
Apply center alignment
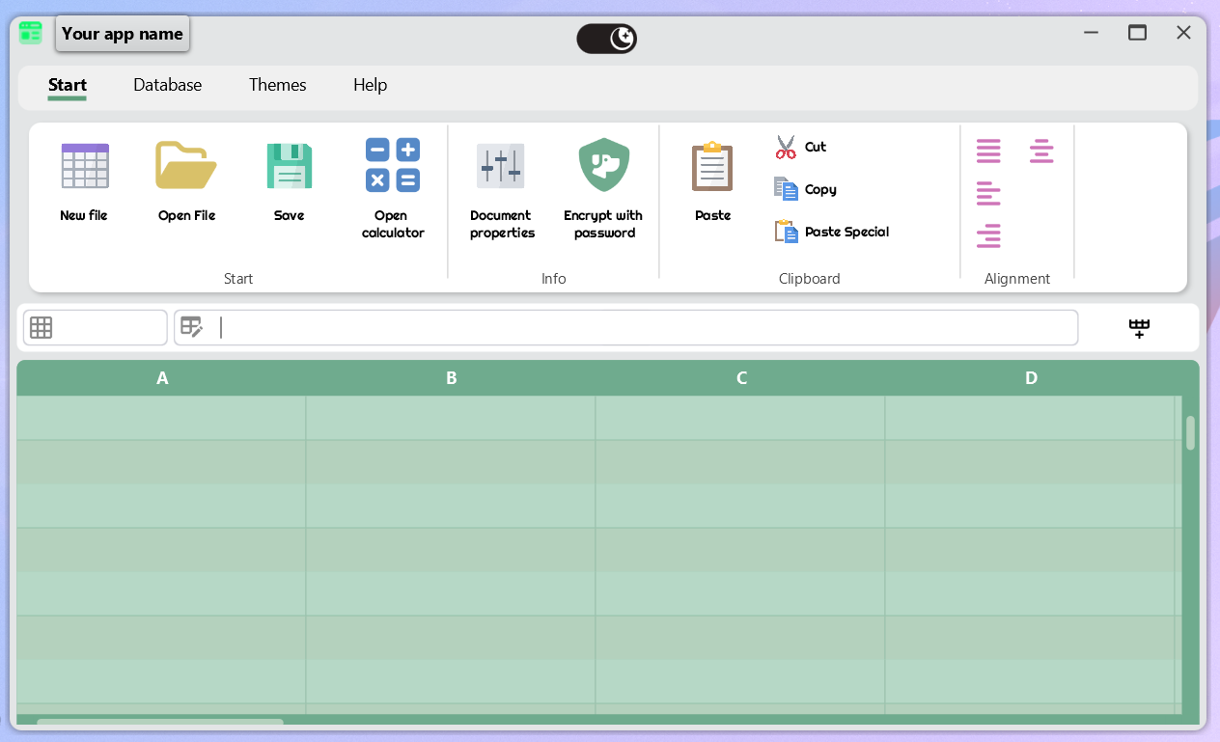[x=1041, y=151]
